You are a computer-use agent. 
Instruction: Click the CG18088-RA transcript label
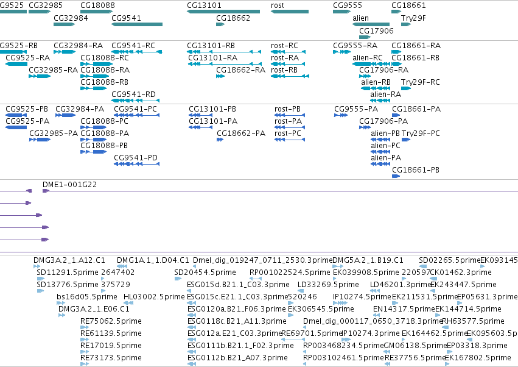[105, 70]
